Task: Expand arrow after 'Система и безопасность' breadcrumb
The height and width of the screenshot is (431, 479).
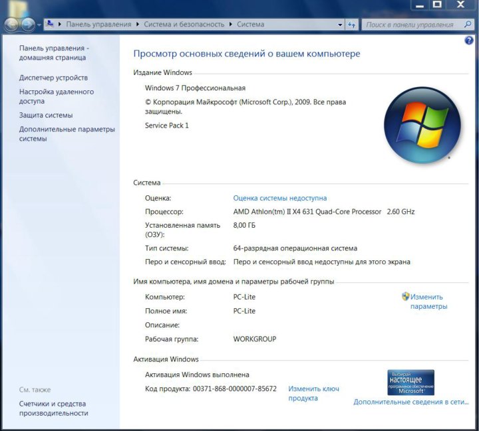Action: pos(231,25)
